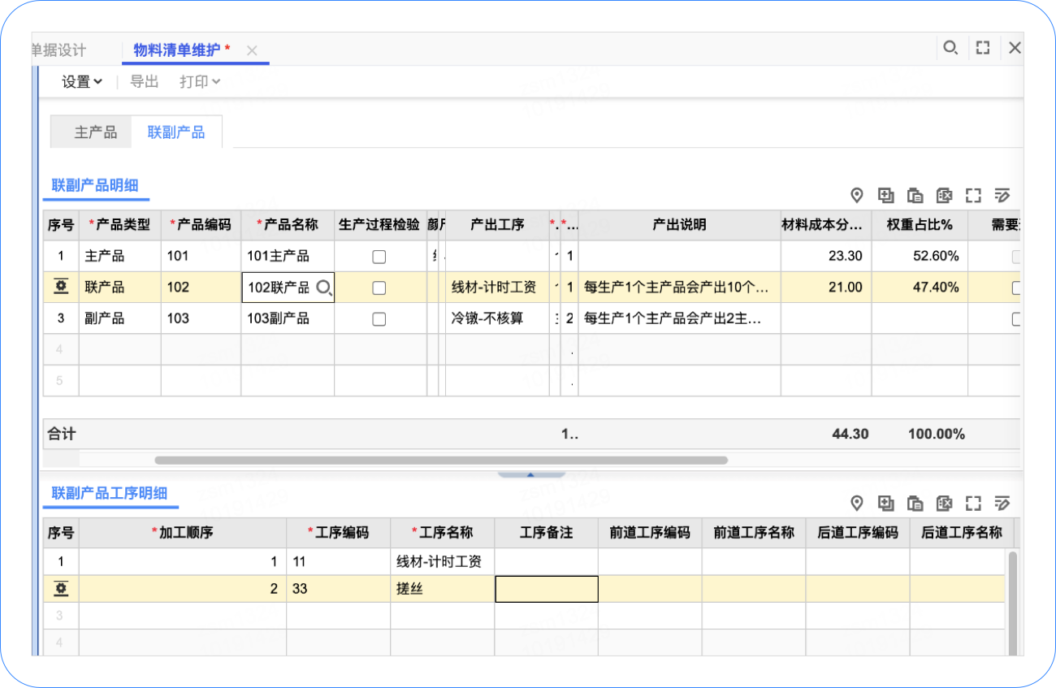The image size is (1056, 688).
Task: Click the 产品类型 column header
Action: pos(119,225)
